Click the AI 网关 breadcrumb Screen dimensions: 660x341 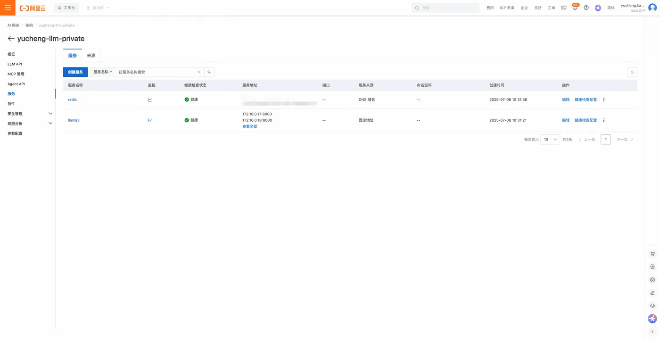13,25
